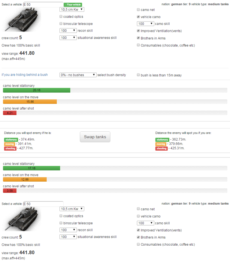Image resolution: width=230 pixels, height=264 pixels.
Task: Open the top camo skill dropdown
Action: coord(145,24)
